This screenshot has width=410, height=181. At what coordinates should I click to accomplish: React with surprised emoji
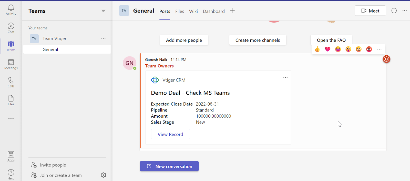click(x=348, y=49)
